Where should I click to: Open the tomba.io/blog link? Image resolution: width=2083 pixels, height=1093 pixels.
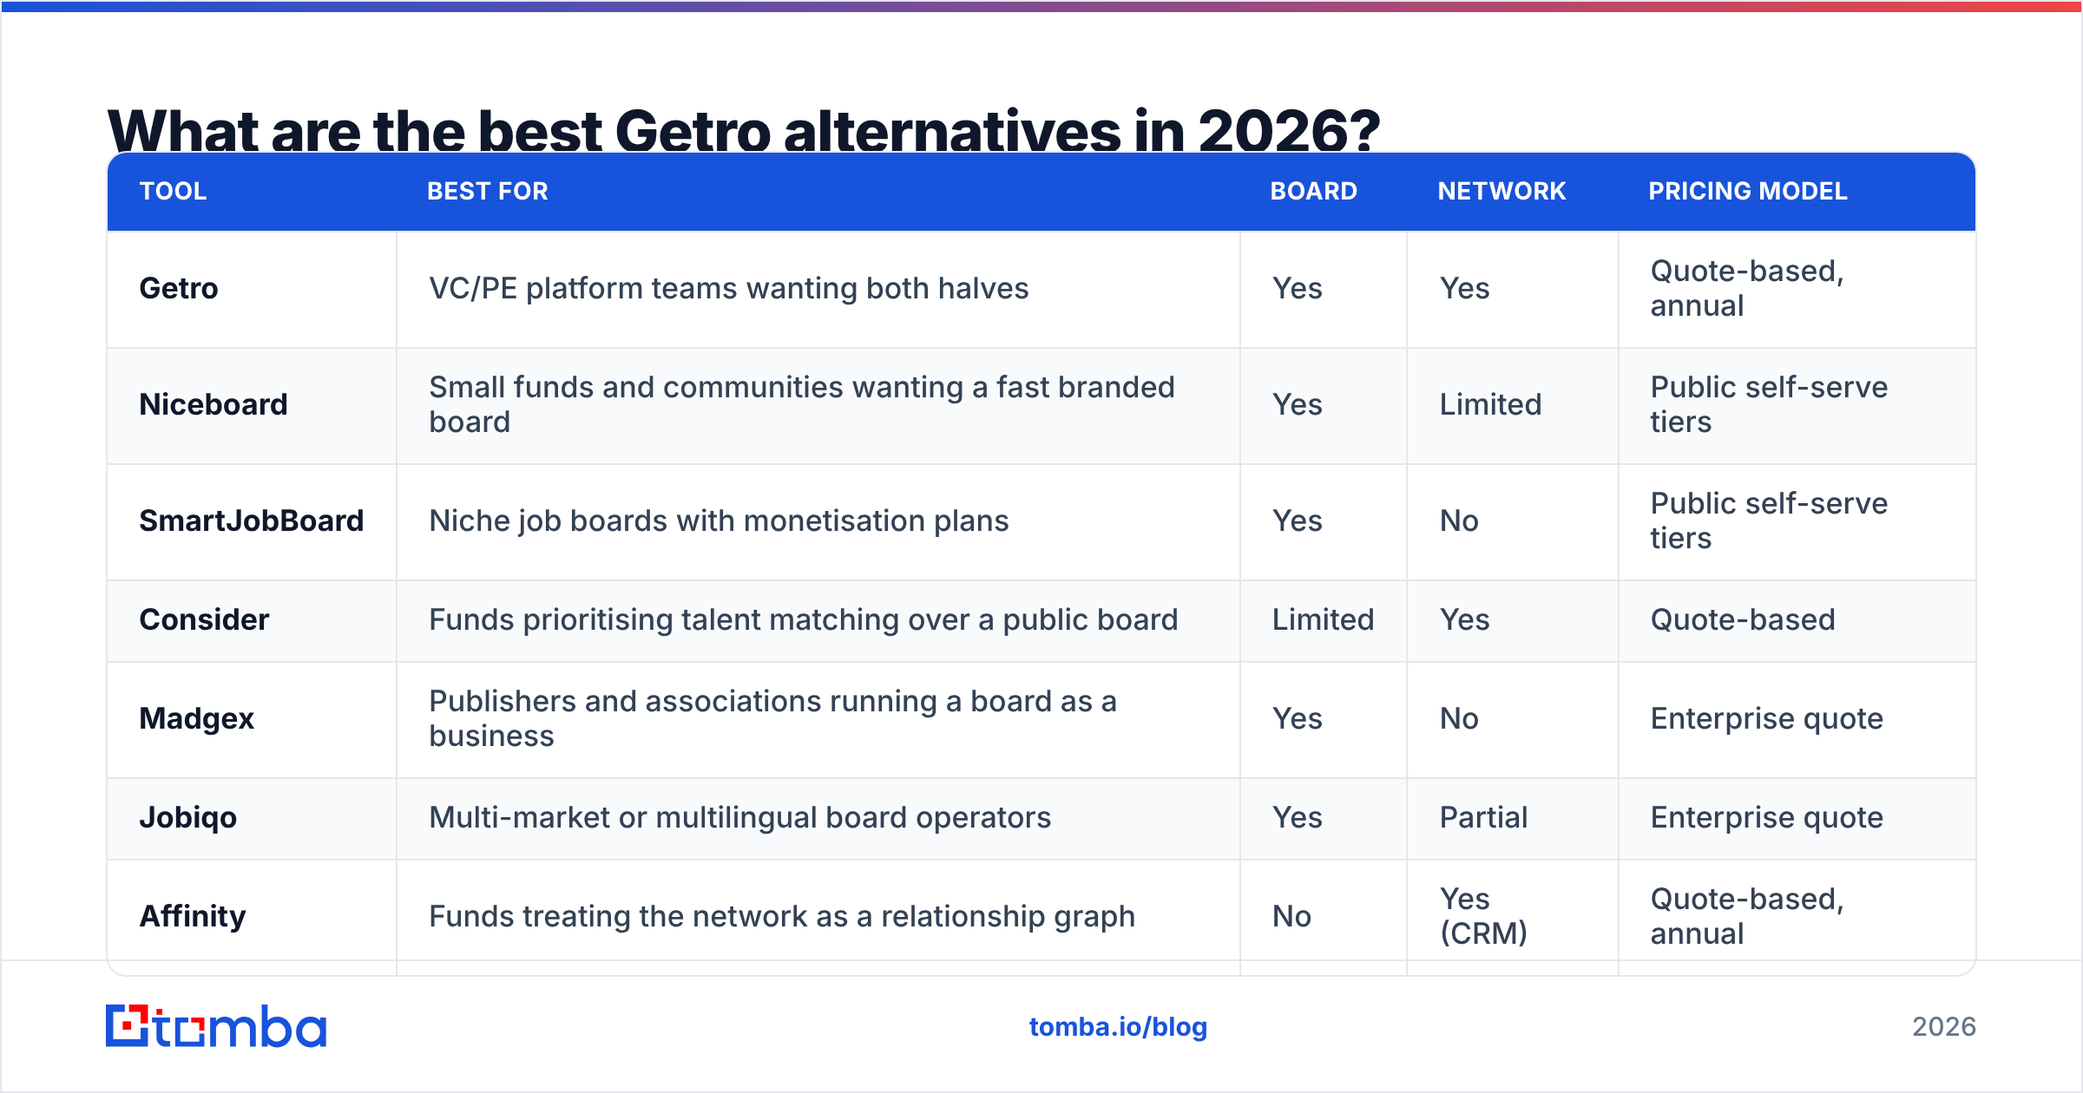tap(1118, 1027)
